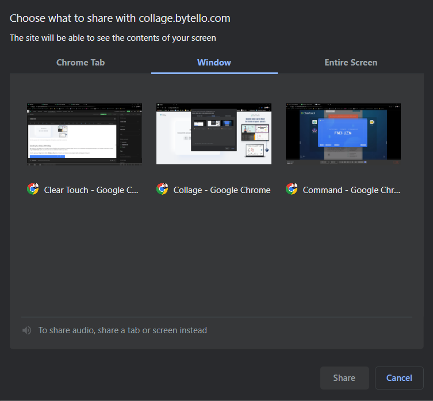Select the Window tab
Screen dimensions: 433x401
point(214,63)
